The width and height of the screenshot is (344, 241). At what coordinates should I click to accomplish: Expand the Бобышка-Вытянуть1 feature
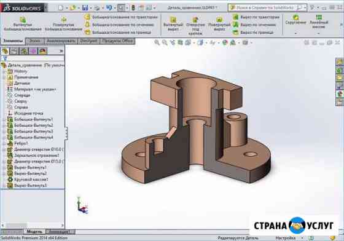pyautogui.click(x=4, y=119)
